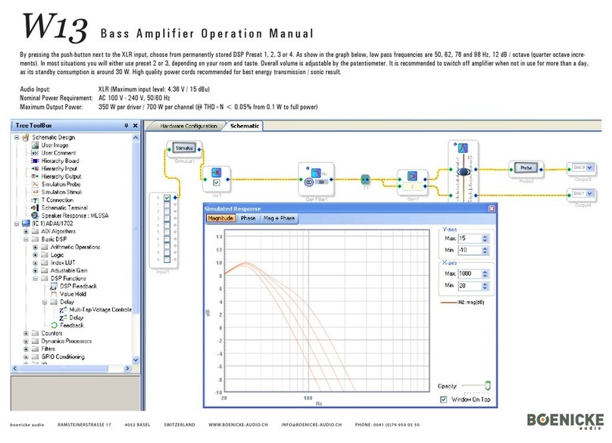Close the Simulated Response window
Screen dimensions: 612x443
click(492, 208)
